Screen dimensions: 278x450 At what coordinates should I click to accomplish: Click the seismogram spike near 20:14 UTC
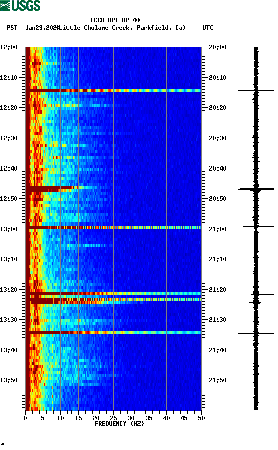point(256,91)
